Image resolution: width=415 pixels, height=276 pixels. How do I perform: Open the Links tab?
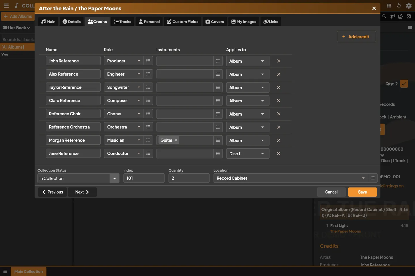pos(271,22)
